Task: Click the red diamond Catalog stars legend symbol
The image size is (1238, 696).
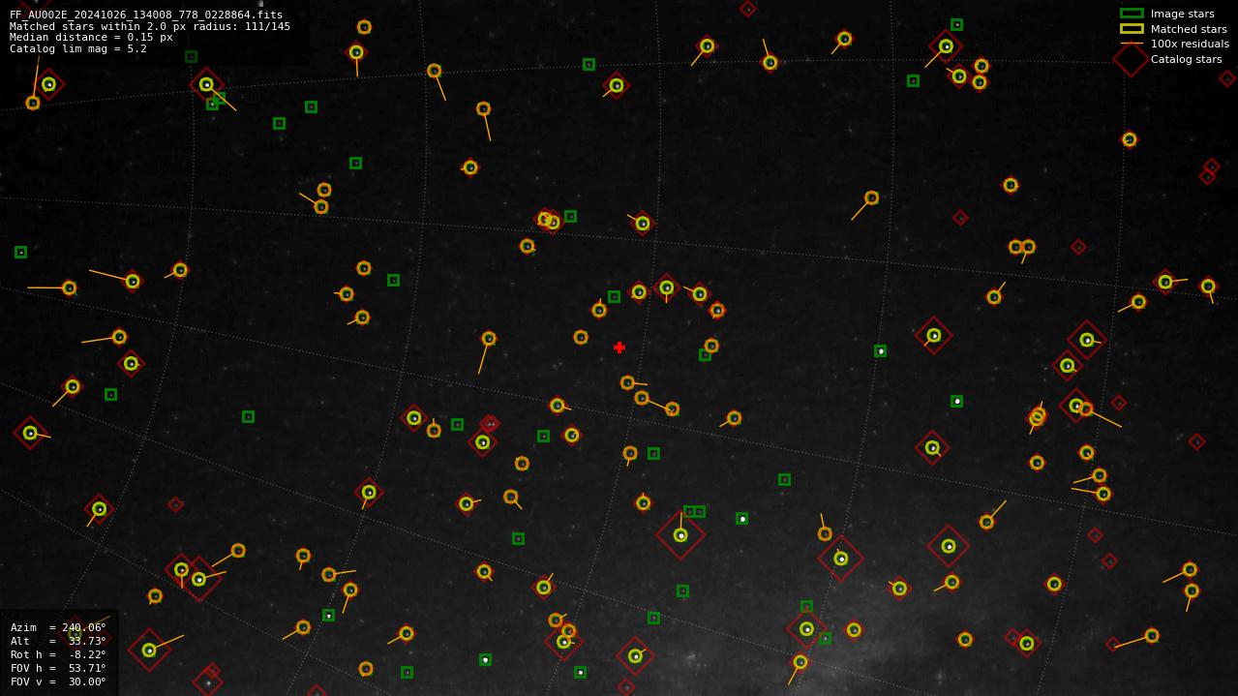Action: point(1131,59)
